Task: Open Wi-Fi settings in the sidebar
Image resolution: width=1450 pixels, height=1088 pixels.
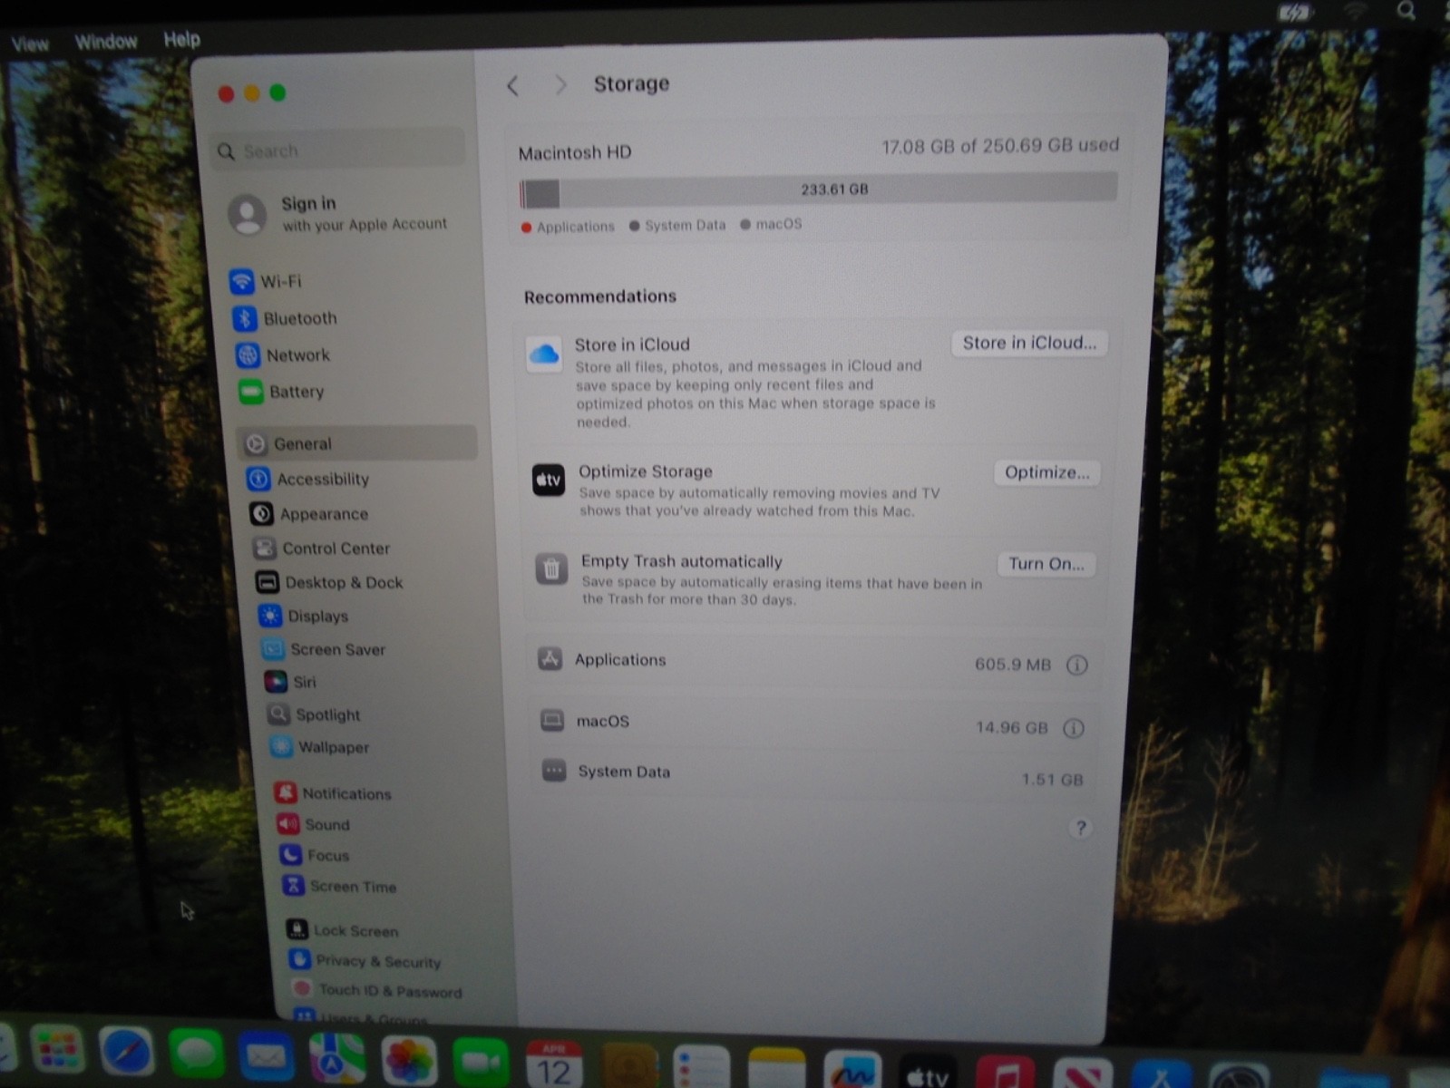Action: click(x=267, y=281)
